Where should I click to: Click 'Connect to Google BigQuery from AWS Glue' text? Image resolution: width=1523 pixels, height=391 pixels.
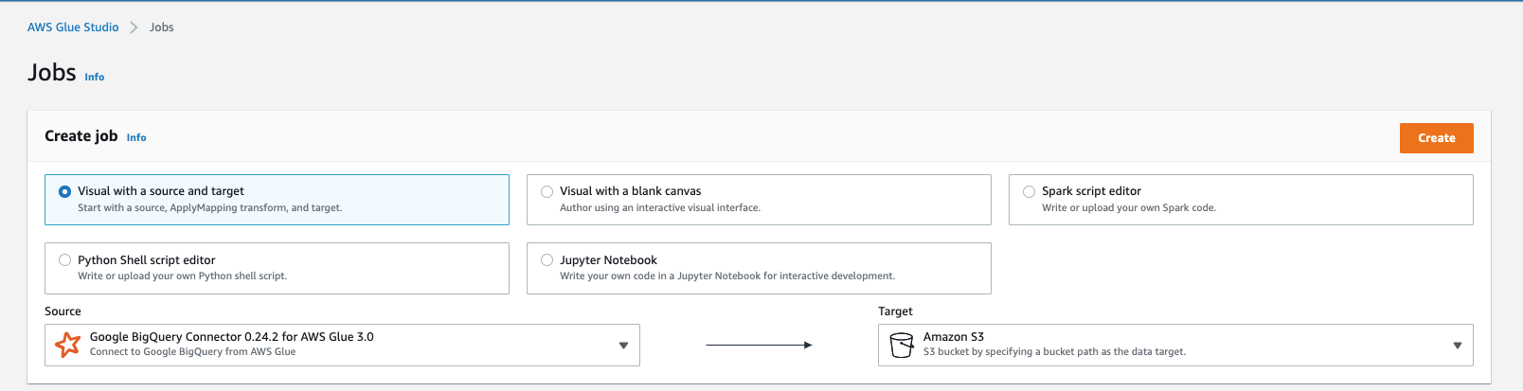[192, 352]
